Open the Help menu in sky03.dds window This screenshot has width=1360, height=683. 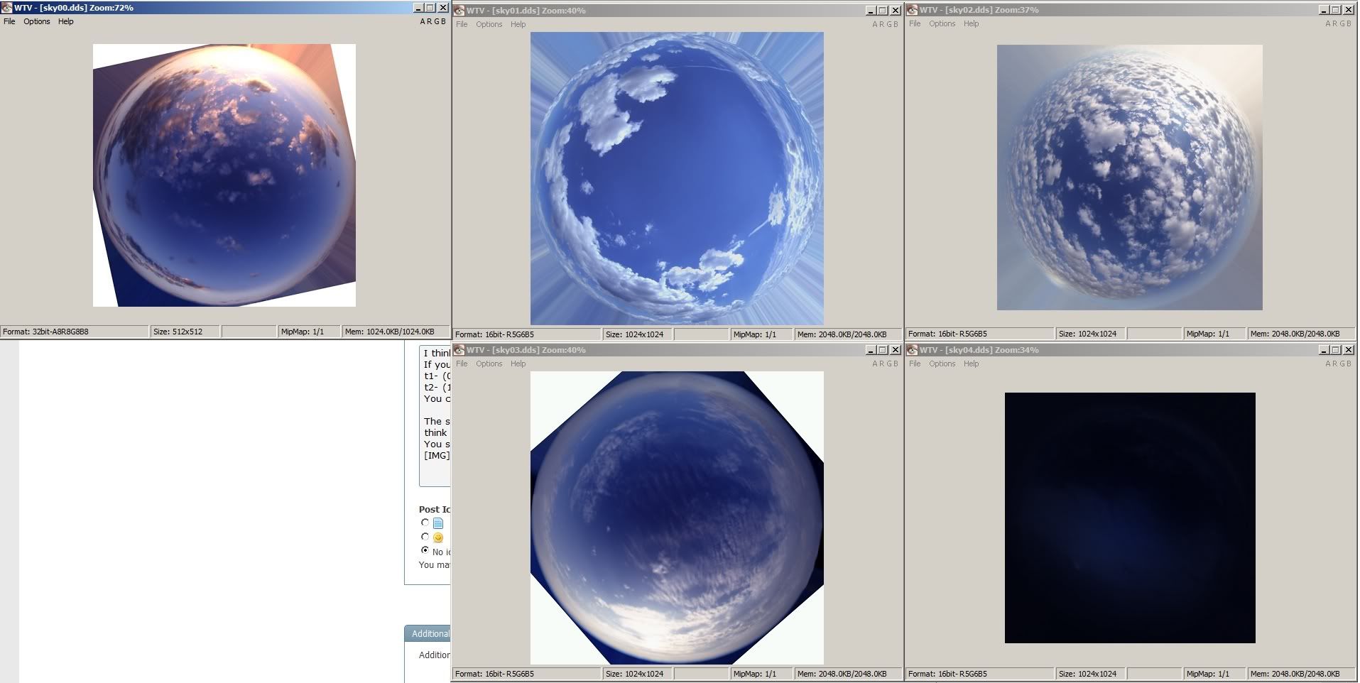point(518,364)
